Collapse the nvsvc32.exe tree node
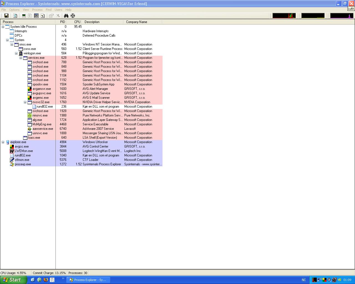The image size is (355, 284). (x=25, y=102)
